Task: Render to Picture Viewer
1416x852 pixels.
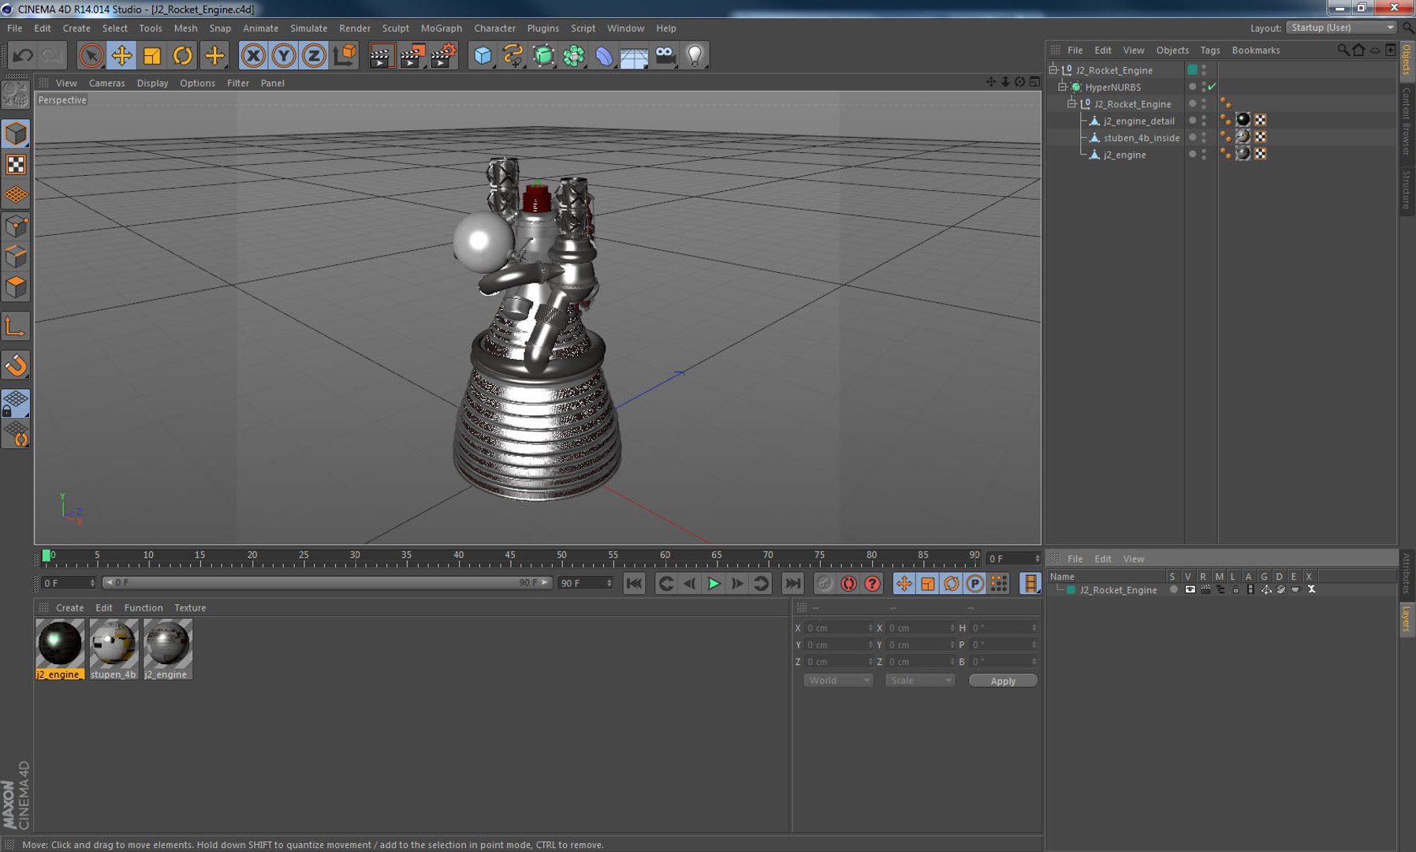Action: [x=412, y=55]
